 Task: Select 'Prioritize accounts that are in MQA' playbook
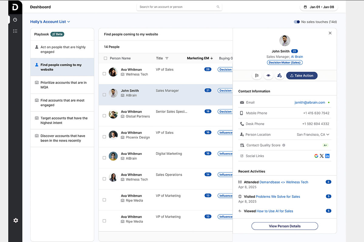pyautogui.click(x=63, y=85)
